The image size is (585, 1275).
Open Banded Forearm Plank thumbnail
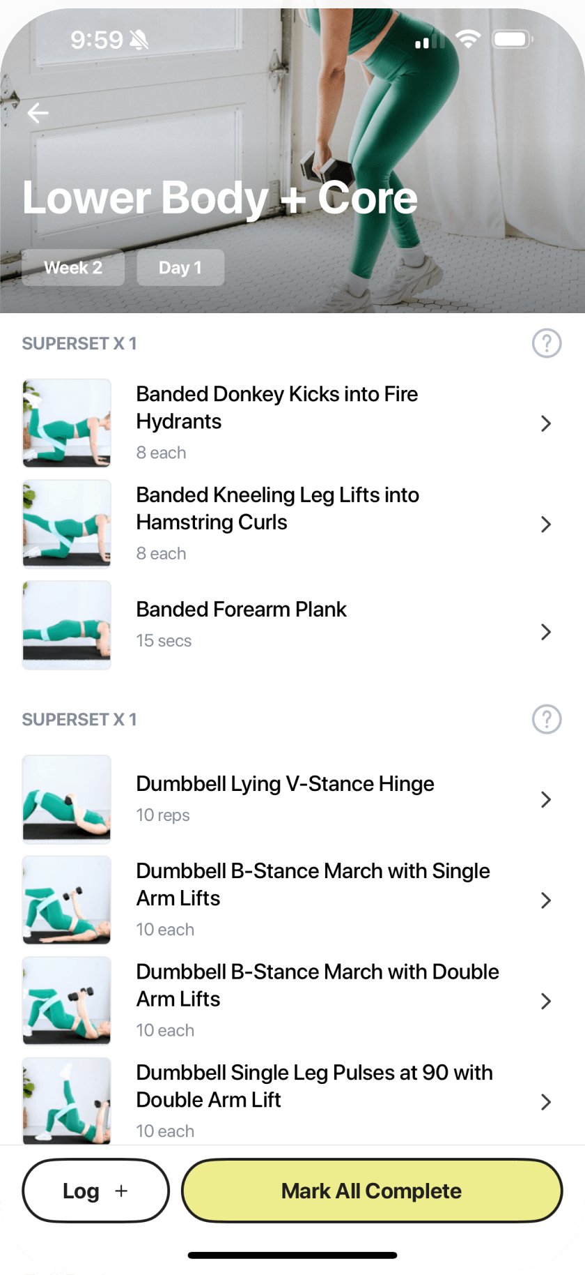[x=67, y=625]
